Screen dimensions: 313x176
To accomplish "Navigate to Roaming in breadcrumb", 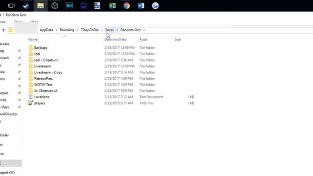I will click(x=67, y=30).
